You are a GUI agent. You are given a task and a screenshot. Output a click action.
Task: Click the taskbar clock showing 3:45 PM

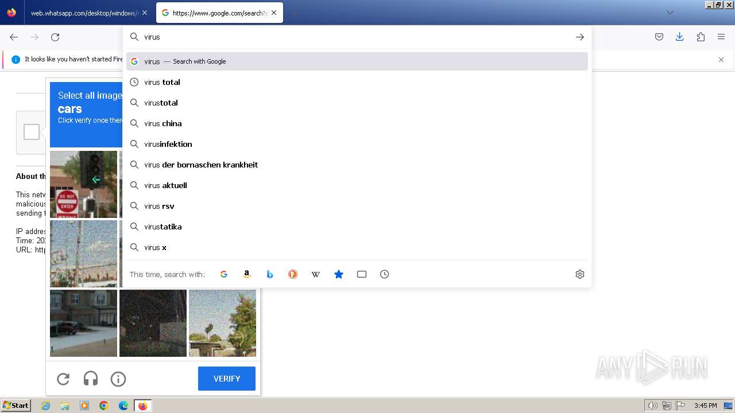coord(705,406)
